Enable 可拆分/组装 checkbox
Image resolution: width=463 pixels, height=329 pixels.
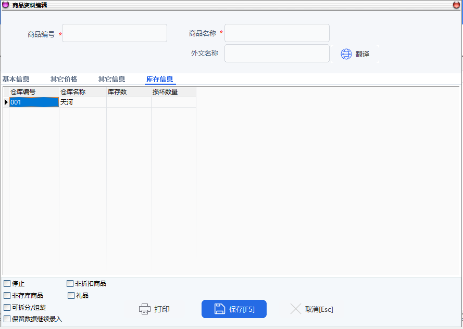pos(7,308)
